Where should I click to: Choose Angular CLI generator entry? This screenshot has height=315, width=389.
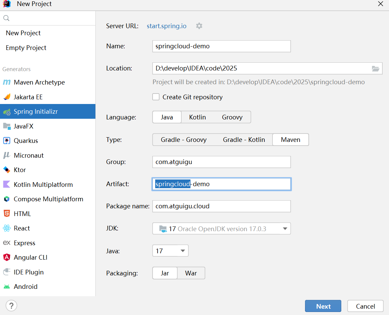tap(48, 257)
